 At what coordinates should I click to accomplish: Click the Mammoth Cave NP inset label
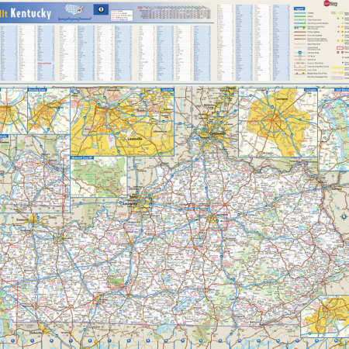tap(81, 157)
